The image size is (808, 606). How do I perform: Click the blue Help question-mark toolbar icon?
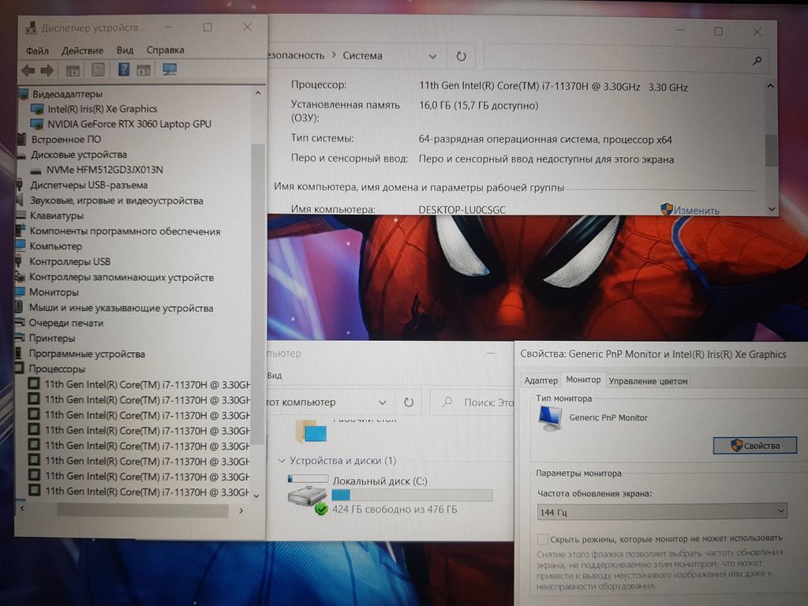click(124, 69)
